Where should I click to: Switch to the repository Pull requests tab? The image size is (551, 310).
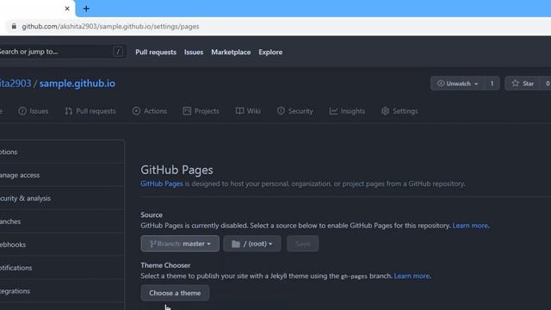pos(90,111)
